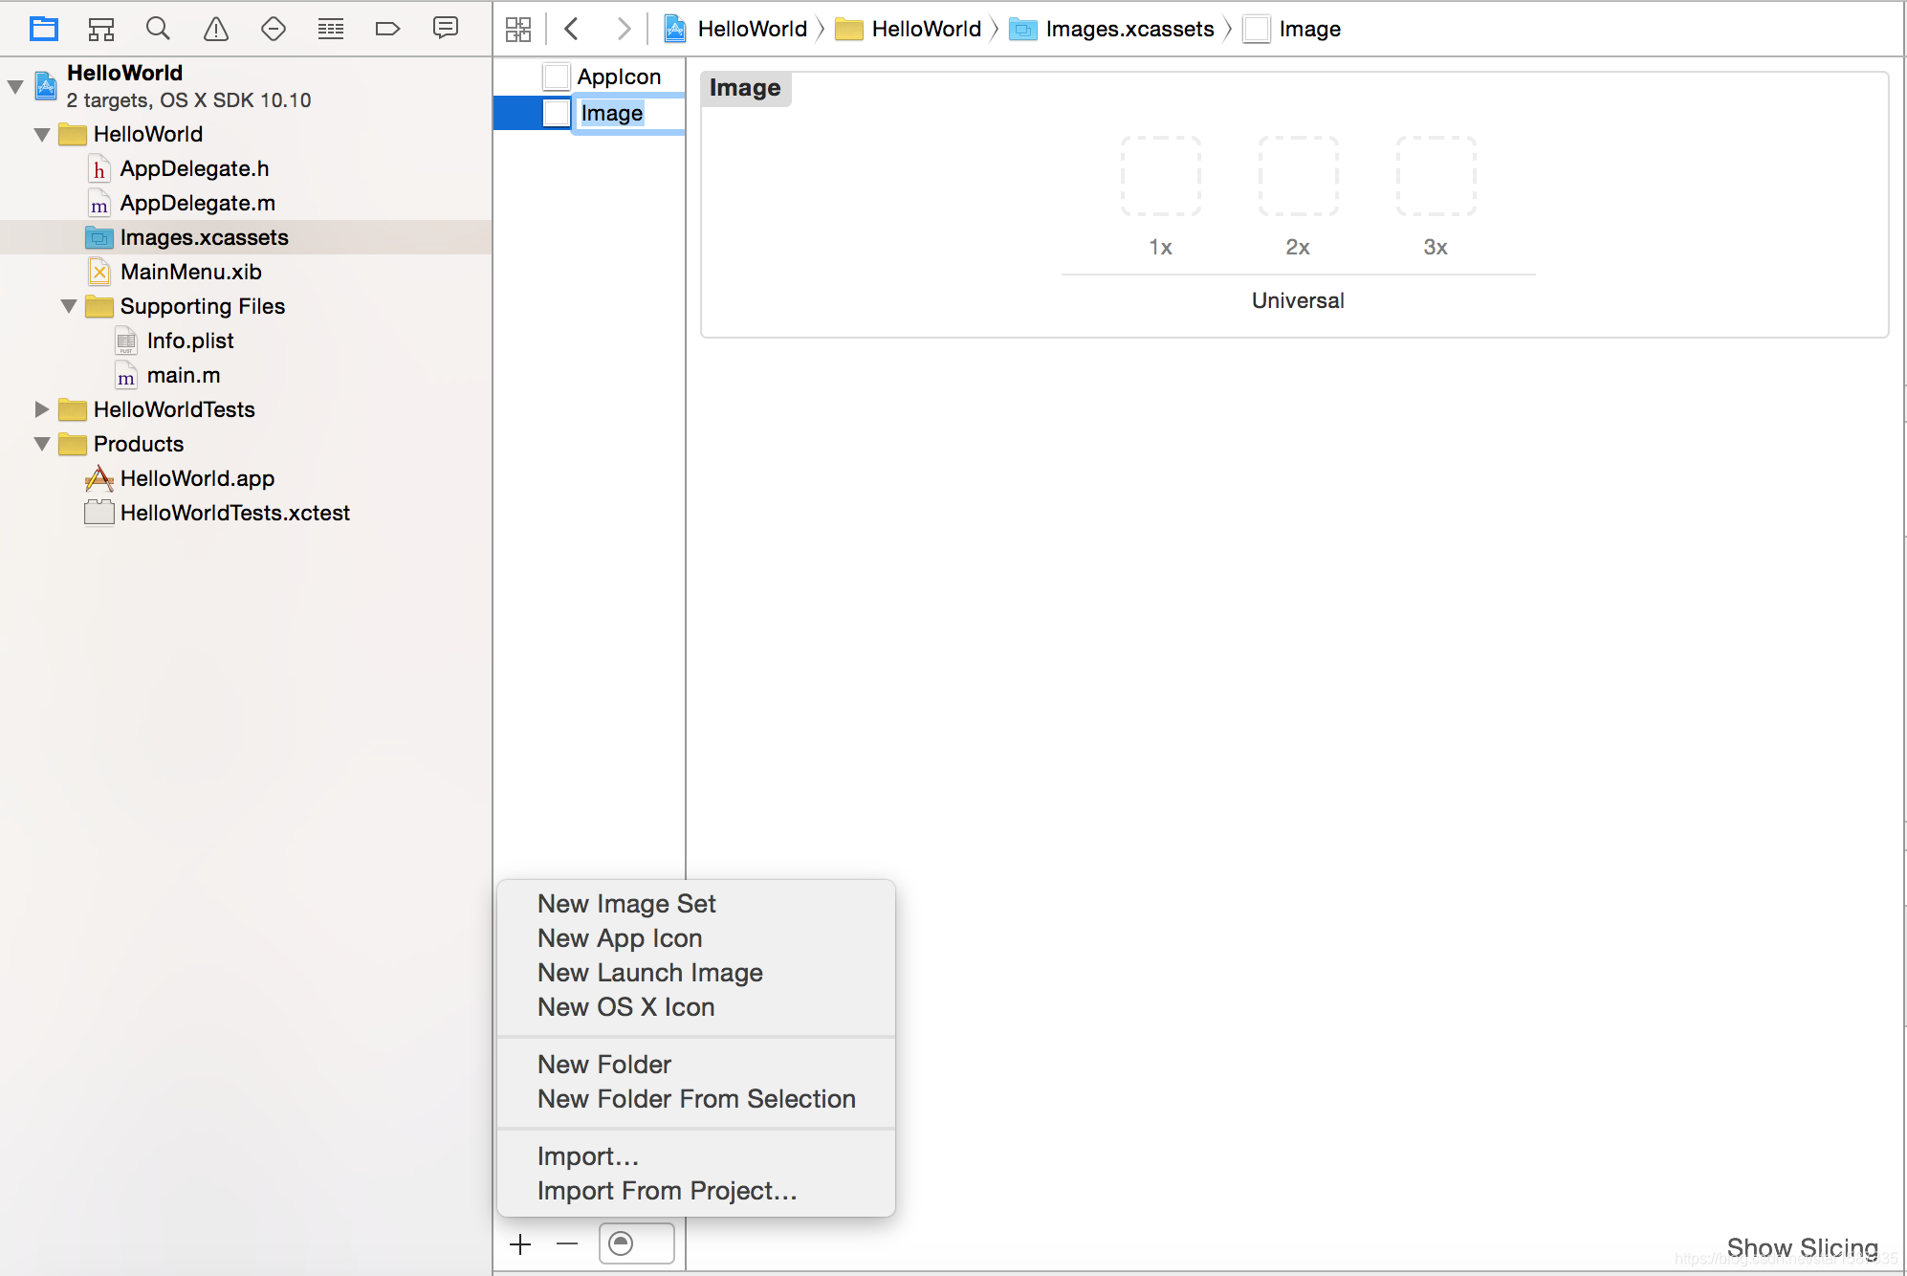Expand the HelloWorldTests group
This screenshot has height=1276, width=1907.
[x=42, y=409]
